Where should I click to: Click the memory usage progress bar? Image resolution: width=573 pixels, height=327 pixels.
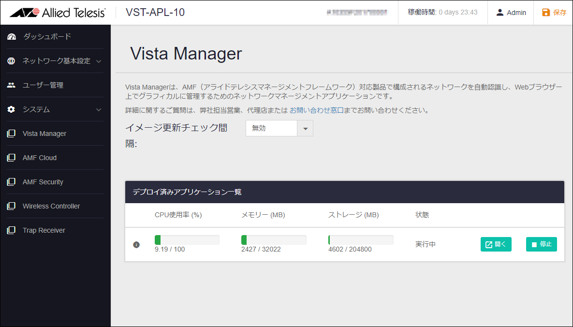point(274,240)
